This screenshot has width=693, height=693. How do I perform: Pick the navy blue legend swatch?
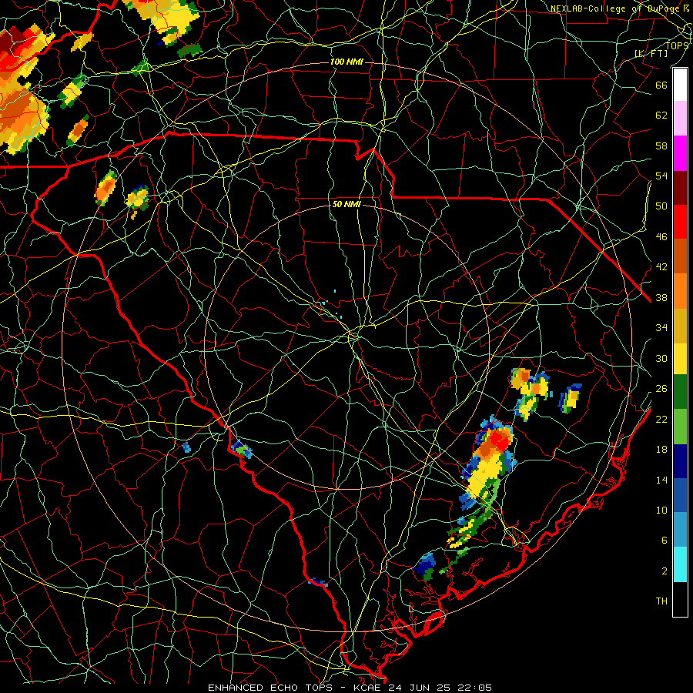[x=680, y=461]
